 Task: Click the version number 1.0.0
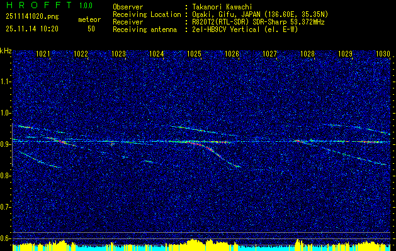(x=86, y=5)
